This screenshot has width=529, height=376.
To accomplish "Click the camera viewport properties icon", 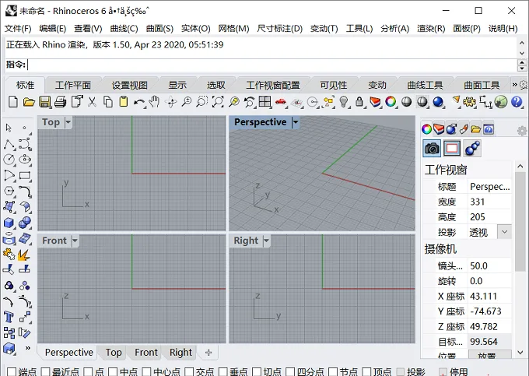I will point(432,148).
